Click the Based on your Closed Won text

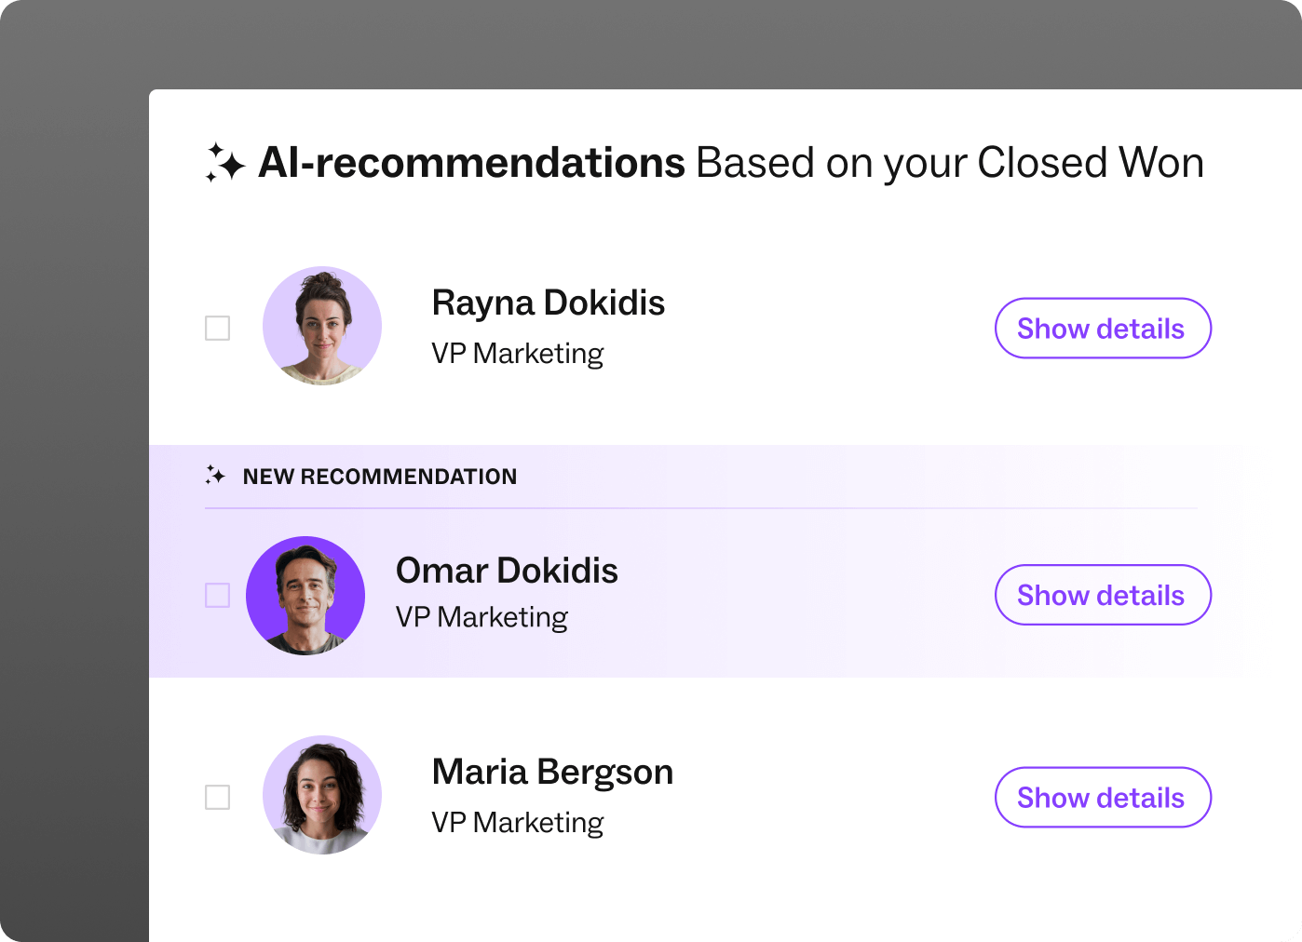950,164
